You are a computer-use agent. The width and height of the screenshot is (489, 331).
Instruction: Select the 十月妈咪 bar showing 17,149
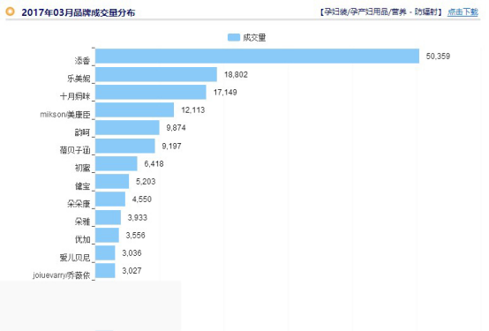point(151,93)
